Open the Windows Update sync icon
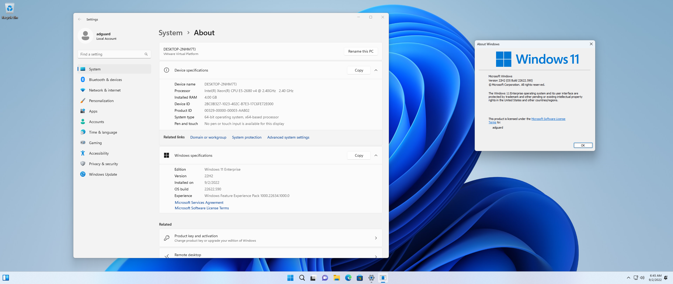Image resolution: width=673 pixels, height=284 pixels. tap(83, 174)
